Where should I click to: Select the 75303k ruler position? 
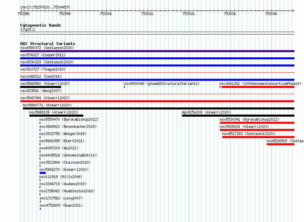[x=230, y=14]
